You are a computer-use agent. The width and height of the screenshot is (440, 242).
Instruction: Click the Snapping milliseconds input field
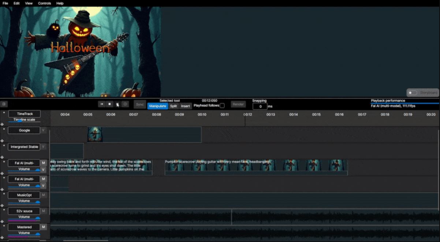pyautogui.click(x=260, y=107)
